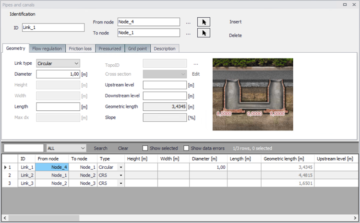Open the Grid point tab
The width and height of the screenshot is (360, 223).
138,48
